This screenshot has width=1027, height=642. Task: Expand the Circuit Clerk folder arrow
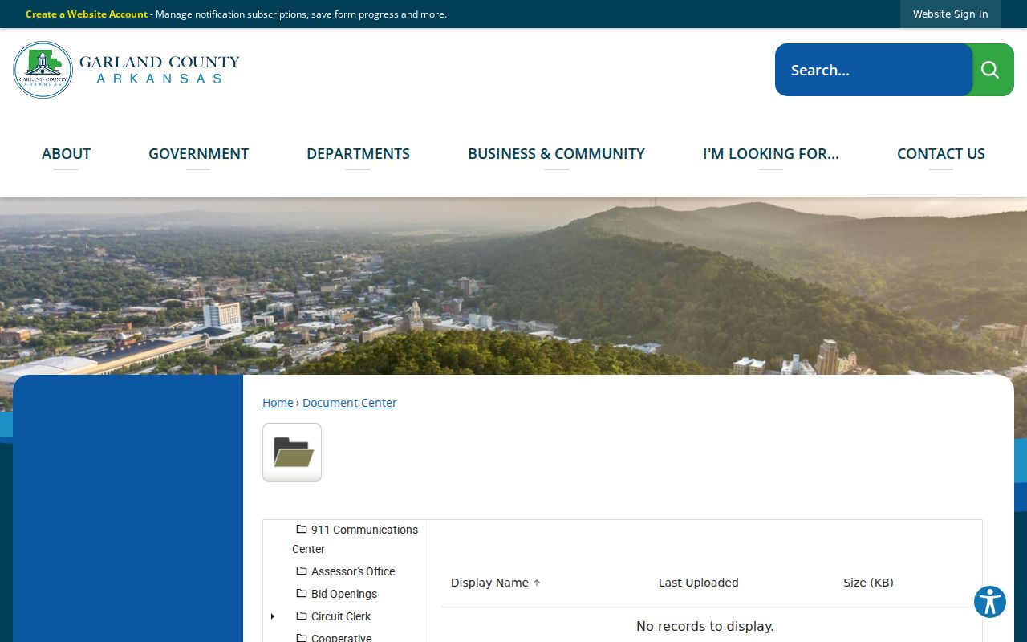tap(273, 616)
